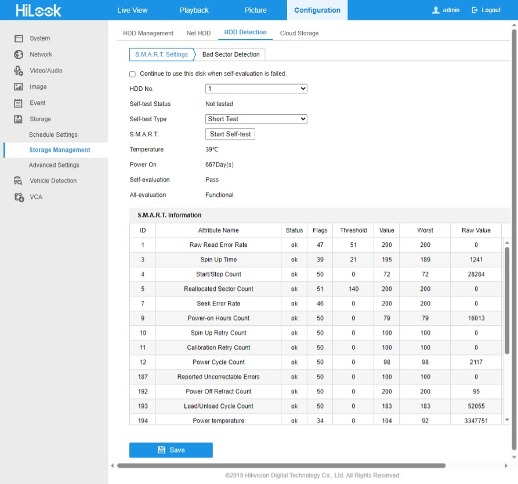This screenshot has width=518, height=484.
Task: Click the VCA icon in sidebar
Action: 19,197
